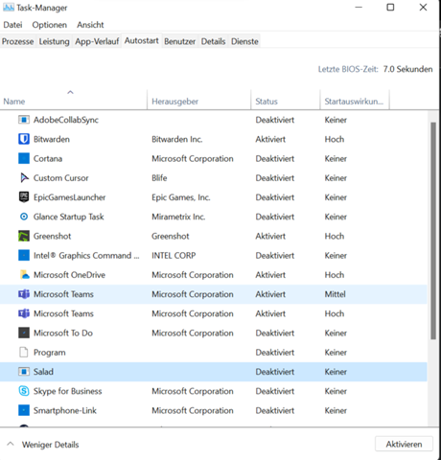Click the Skype for Business icon
The width and height of the screenshot is (441, 460).
[x=24, y=391]
